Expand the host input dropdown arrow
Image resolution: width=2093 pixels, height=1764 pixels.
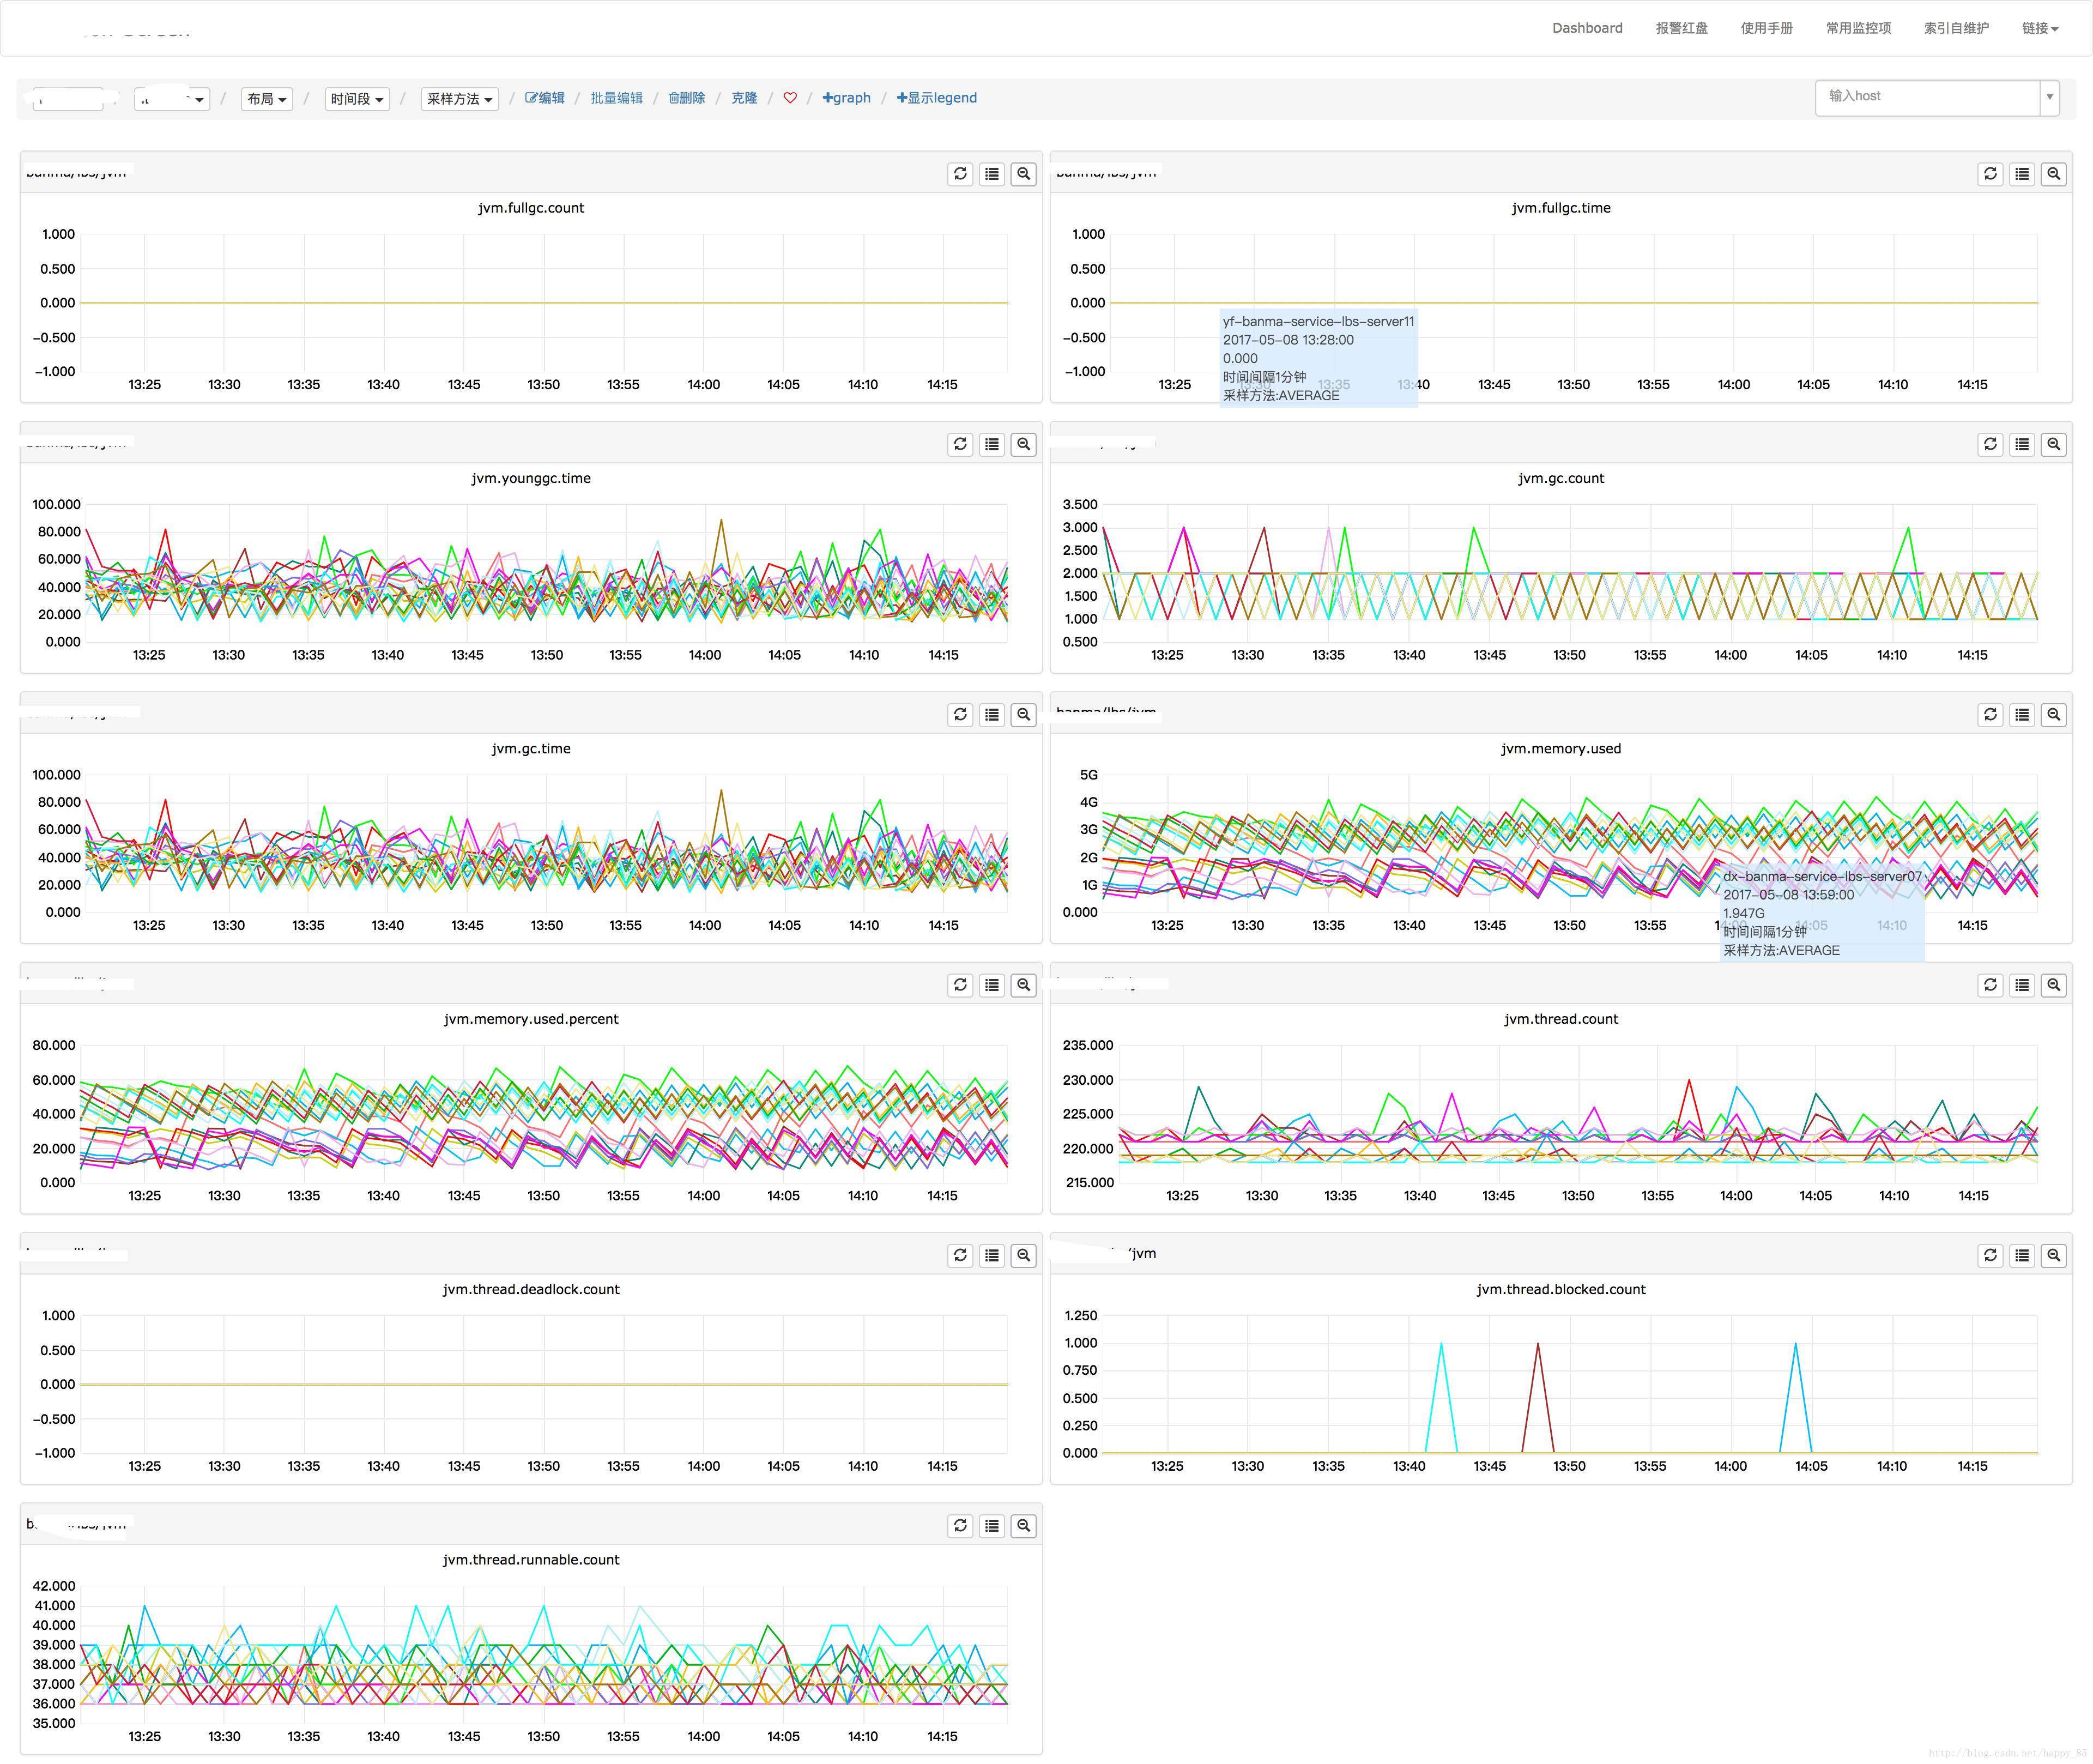click(2050, 97)
